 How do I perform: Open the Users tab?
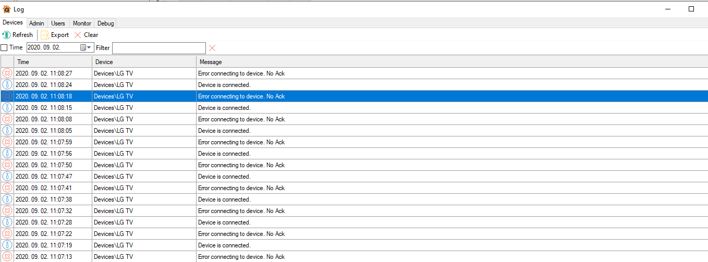(58, 23)
